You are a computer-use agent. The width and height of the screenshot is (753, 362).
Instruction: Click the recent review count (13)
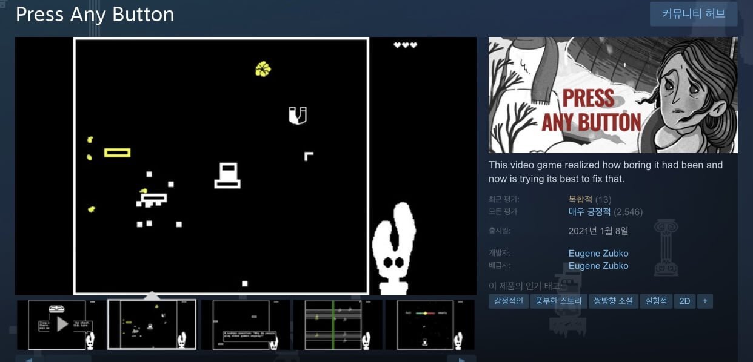(603, 199)
